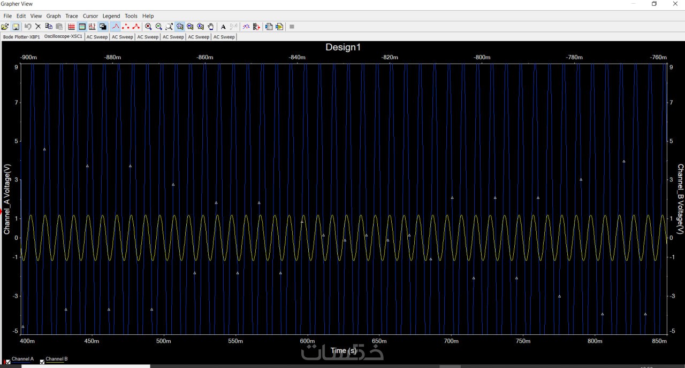Toggle the Show Cursors toolbar icon
This screenshot has width=685, height=368.
coord(92,26)
